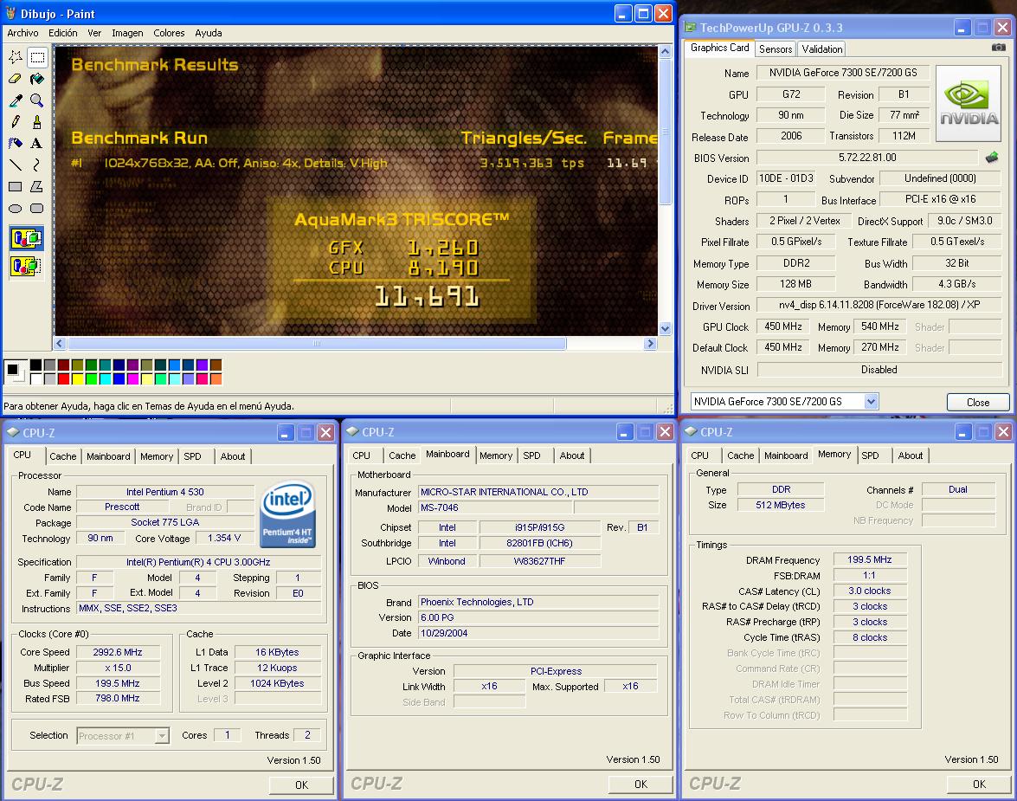Open the SPD tab in the left CPU-Z window
1017x801 pixels.
pos(193,456)
